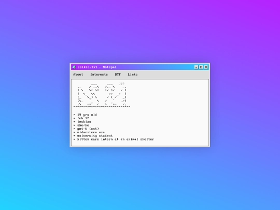Maximize the Notepad window
The height and width of the screenshot is (210, 280).
click(x=201, y=67)
